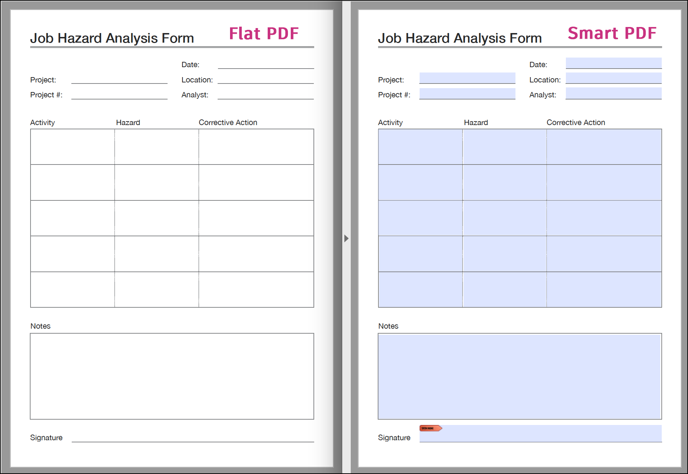Select fourth-row Corrective Action cell, Smart PDF

[604, 254]
